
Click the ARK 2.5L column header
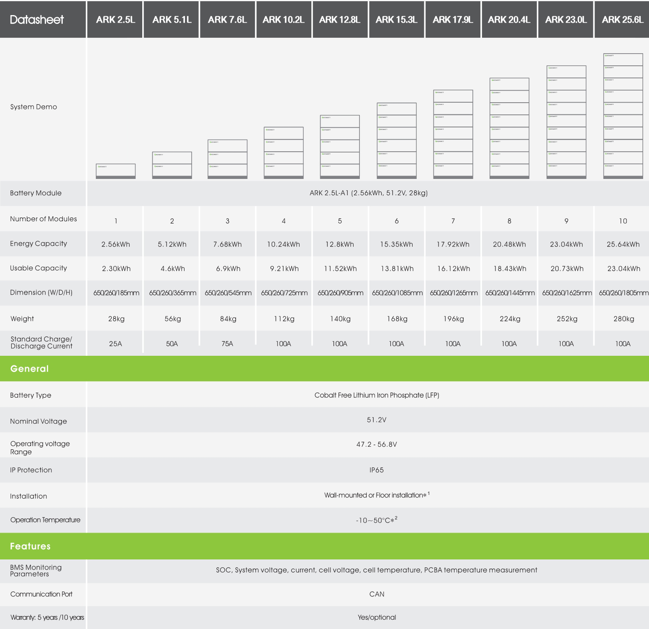pos(115,20)
